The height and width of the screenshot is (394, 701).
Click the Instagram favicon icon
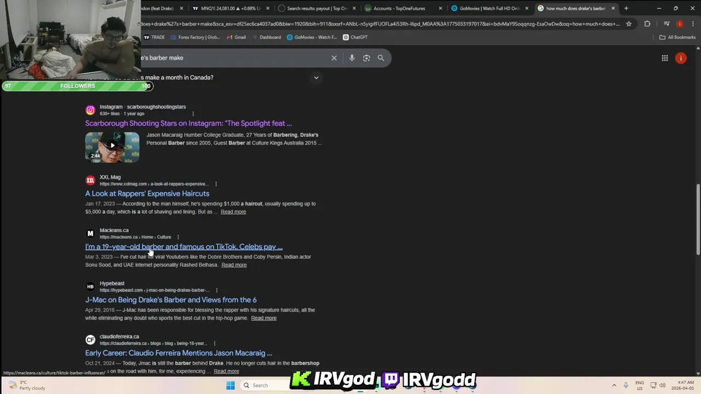click(x=90, y=110)
